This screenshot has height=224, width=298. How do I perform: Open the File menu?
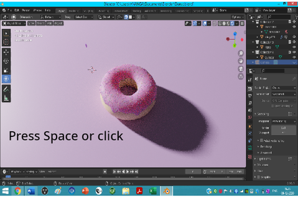pos(9,10)
